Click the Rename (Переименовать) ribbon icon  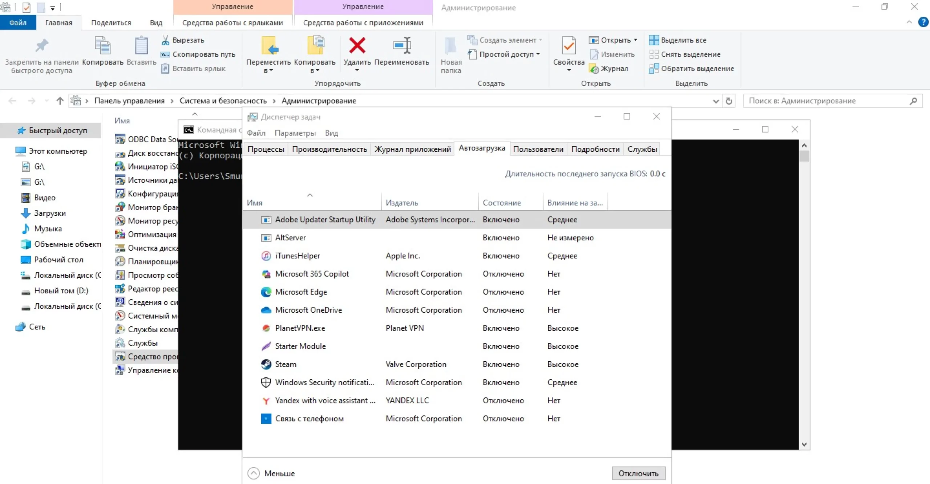point(401,46)
